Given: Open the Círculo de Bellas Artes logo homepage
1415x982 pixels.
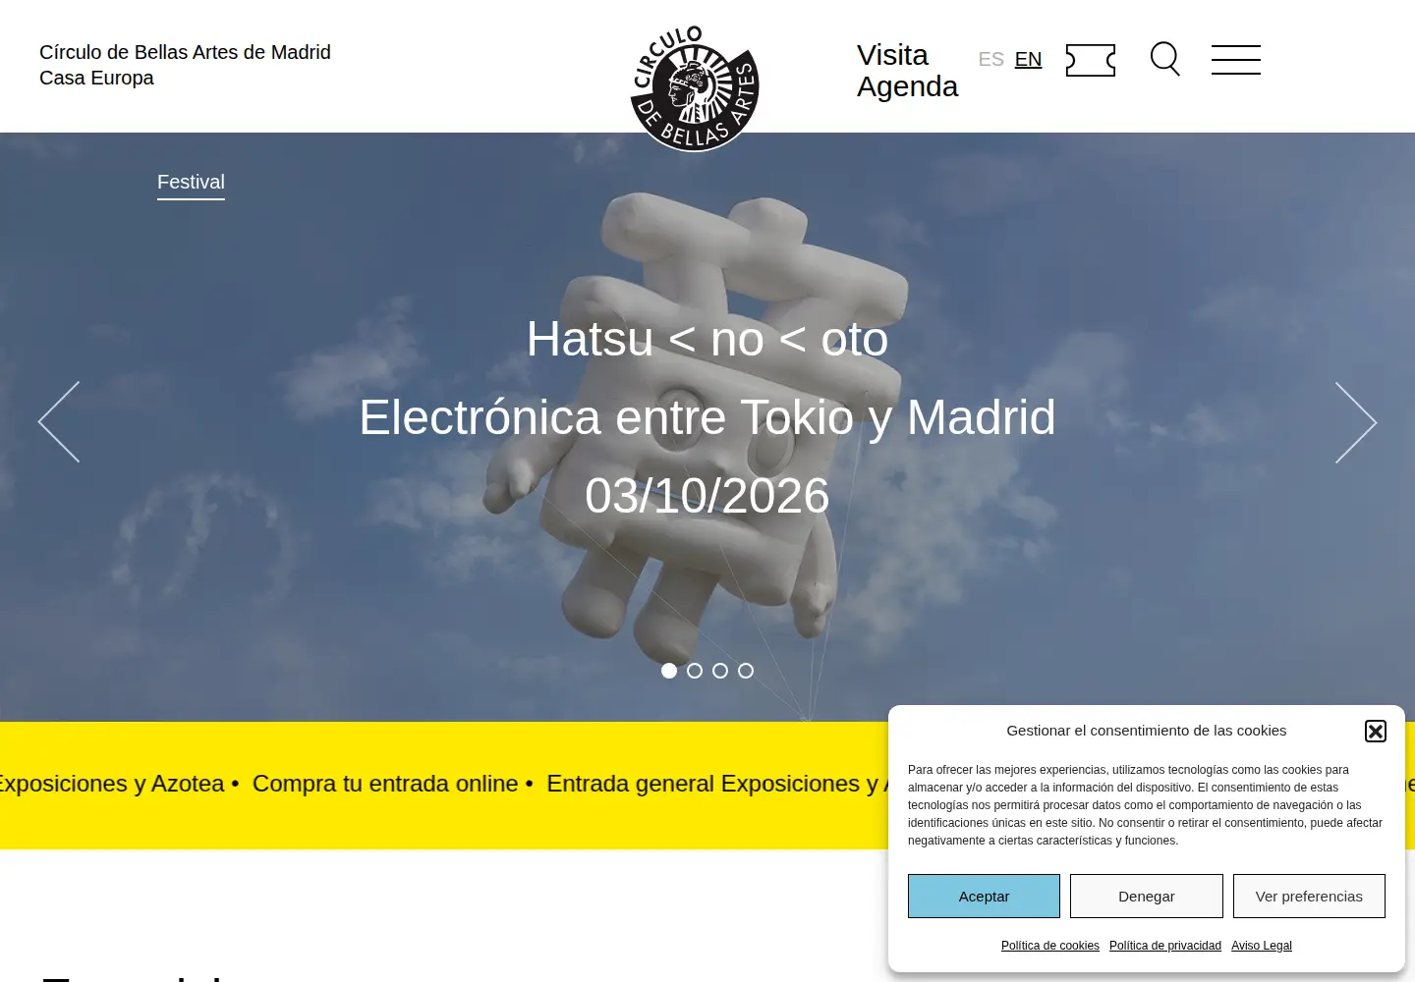Looking at the screenshot, I should [695, 88].
